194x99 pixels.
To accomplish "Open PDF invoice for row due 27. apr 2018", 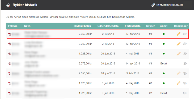I will (x=10, y=34).
